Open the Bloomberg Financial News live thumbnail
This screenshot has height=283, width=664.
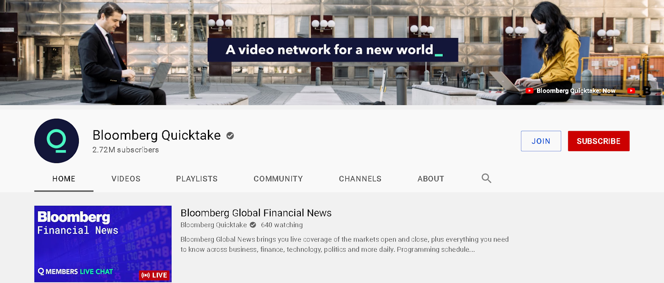click(103, 244)
